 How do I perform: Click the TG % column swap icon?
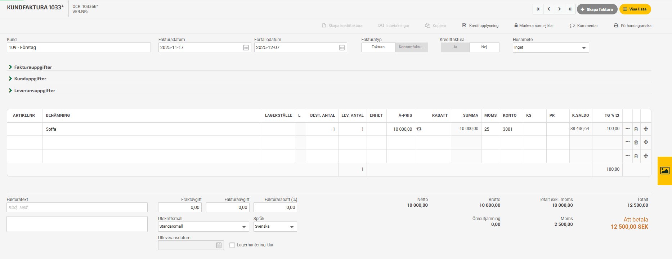617,116
